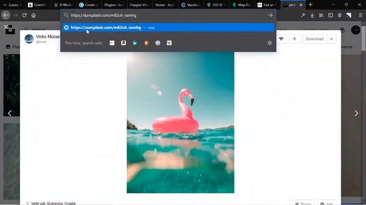Go back to the previous page
366x205 pixels.
pos(6,15)
